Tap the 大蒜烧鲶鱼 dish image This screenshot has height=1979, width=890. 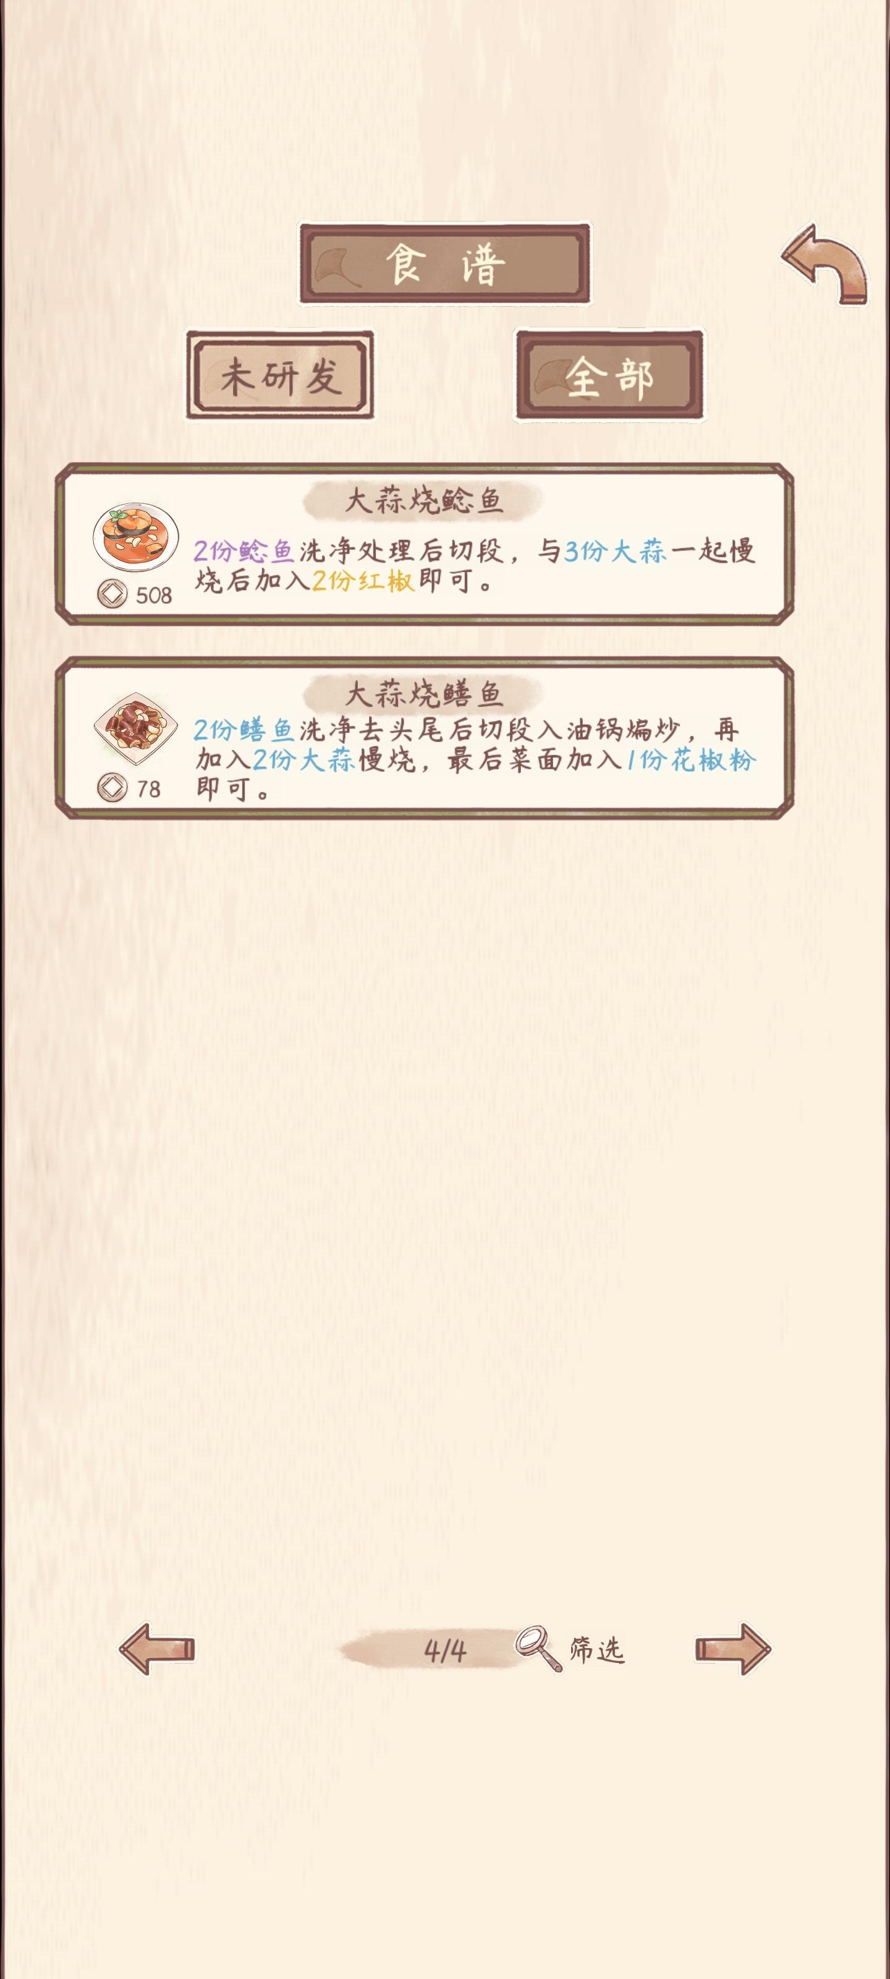136,536
